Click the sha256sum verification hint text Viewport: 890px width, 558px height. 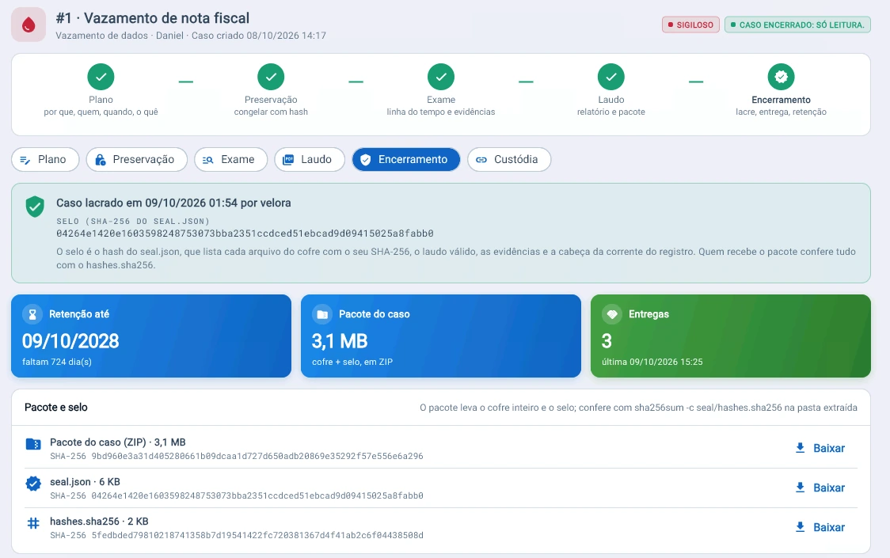pos(638,408)
